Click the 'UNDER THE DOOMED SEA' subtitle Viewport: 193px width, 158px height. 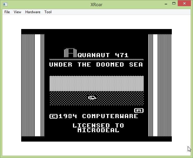(x=96, y=64)
